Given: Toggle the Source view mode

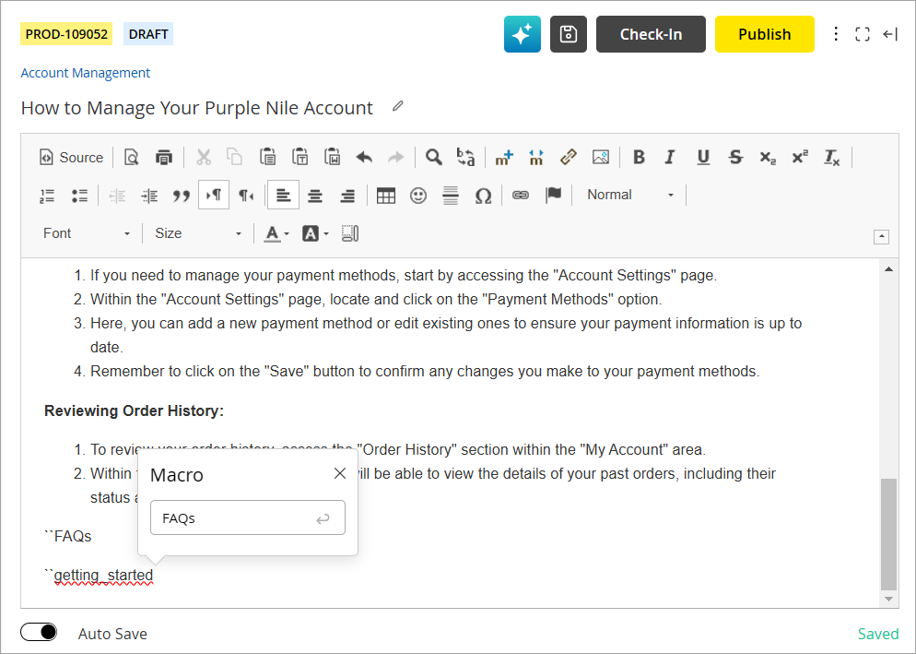Looking at the screenshot, I should (71, 157).
